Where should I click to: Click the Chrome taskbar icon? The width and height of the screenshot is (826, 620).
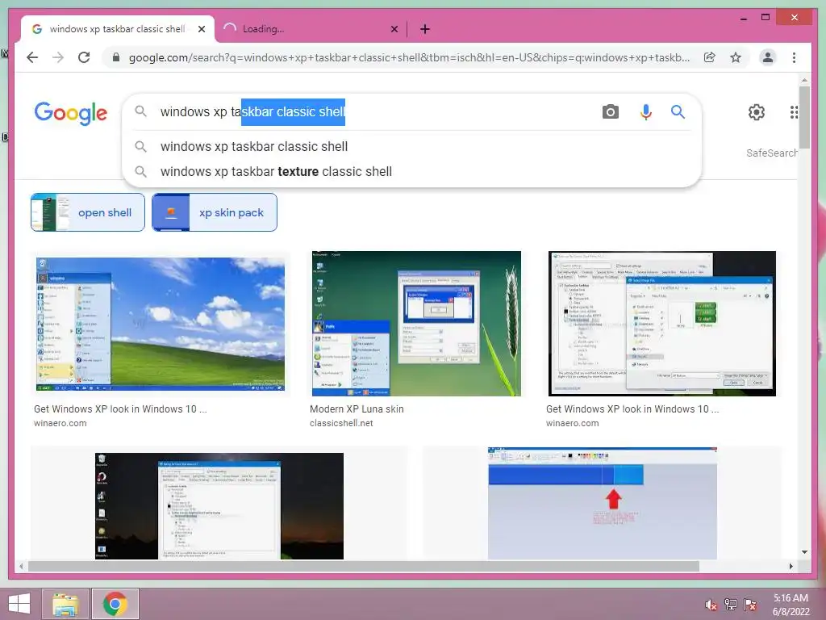[x=115, y=604]
